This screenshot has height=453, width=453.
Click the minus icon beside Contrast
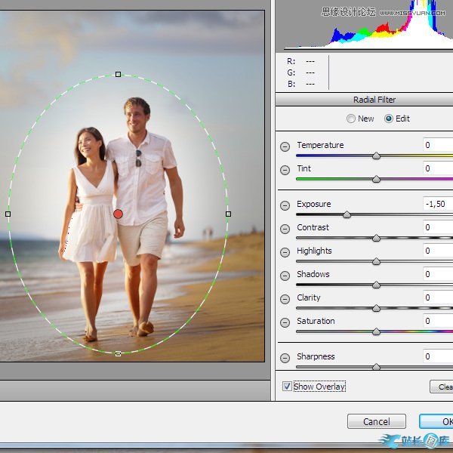point(285,229)
